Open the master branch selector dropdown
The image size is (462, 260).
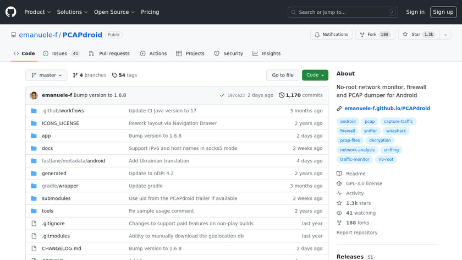(46, 75)
